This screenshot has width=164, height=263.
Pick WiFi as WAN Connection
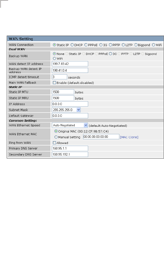[154, 45]
